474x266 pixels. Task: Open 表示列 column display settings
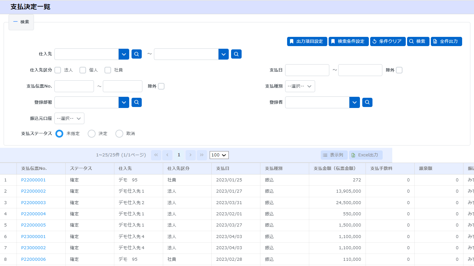(x=334, y=155)
